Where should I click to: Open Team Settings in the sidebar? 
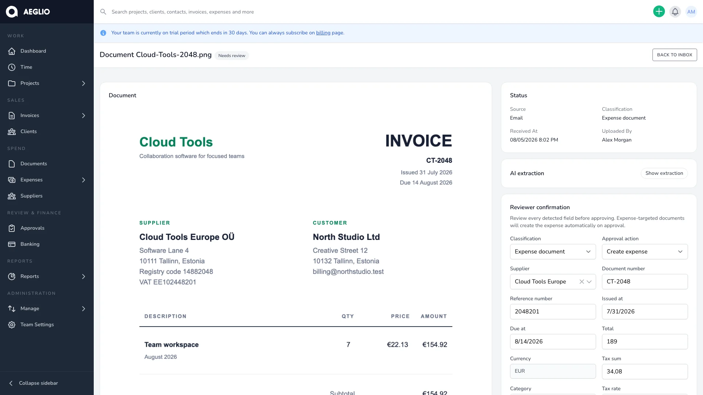(x=47, y=325)
